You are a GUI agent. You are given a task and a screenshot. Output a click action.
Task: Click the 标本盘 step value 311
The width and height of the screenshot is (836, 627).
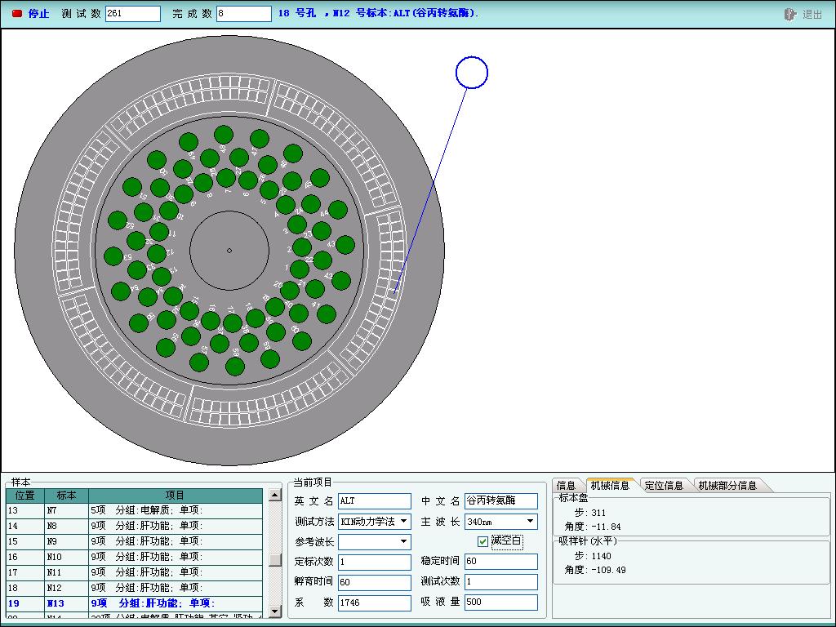click(598, 513)
